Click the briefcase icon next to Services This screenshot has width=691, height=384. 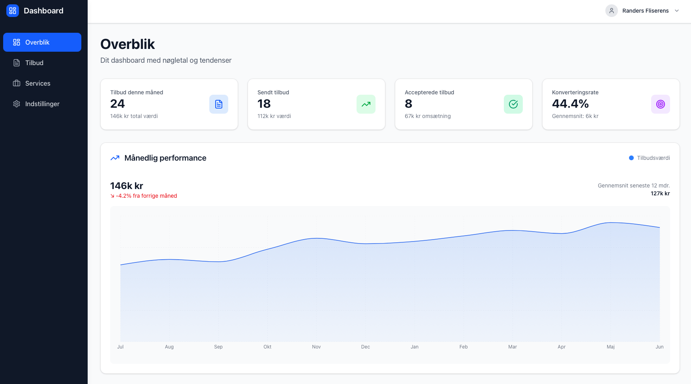(x=17, y=83)
